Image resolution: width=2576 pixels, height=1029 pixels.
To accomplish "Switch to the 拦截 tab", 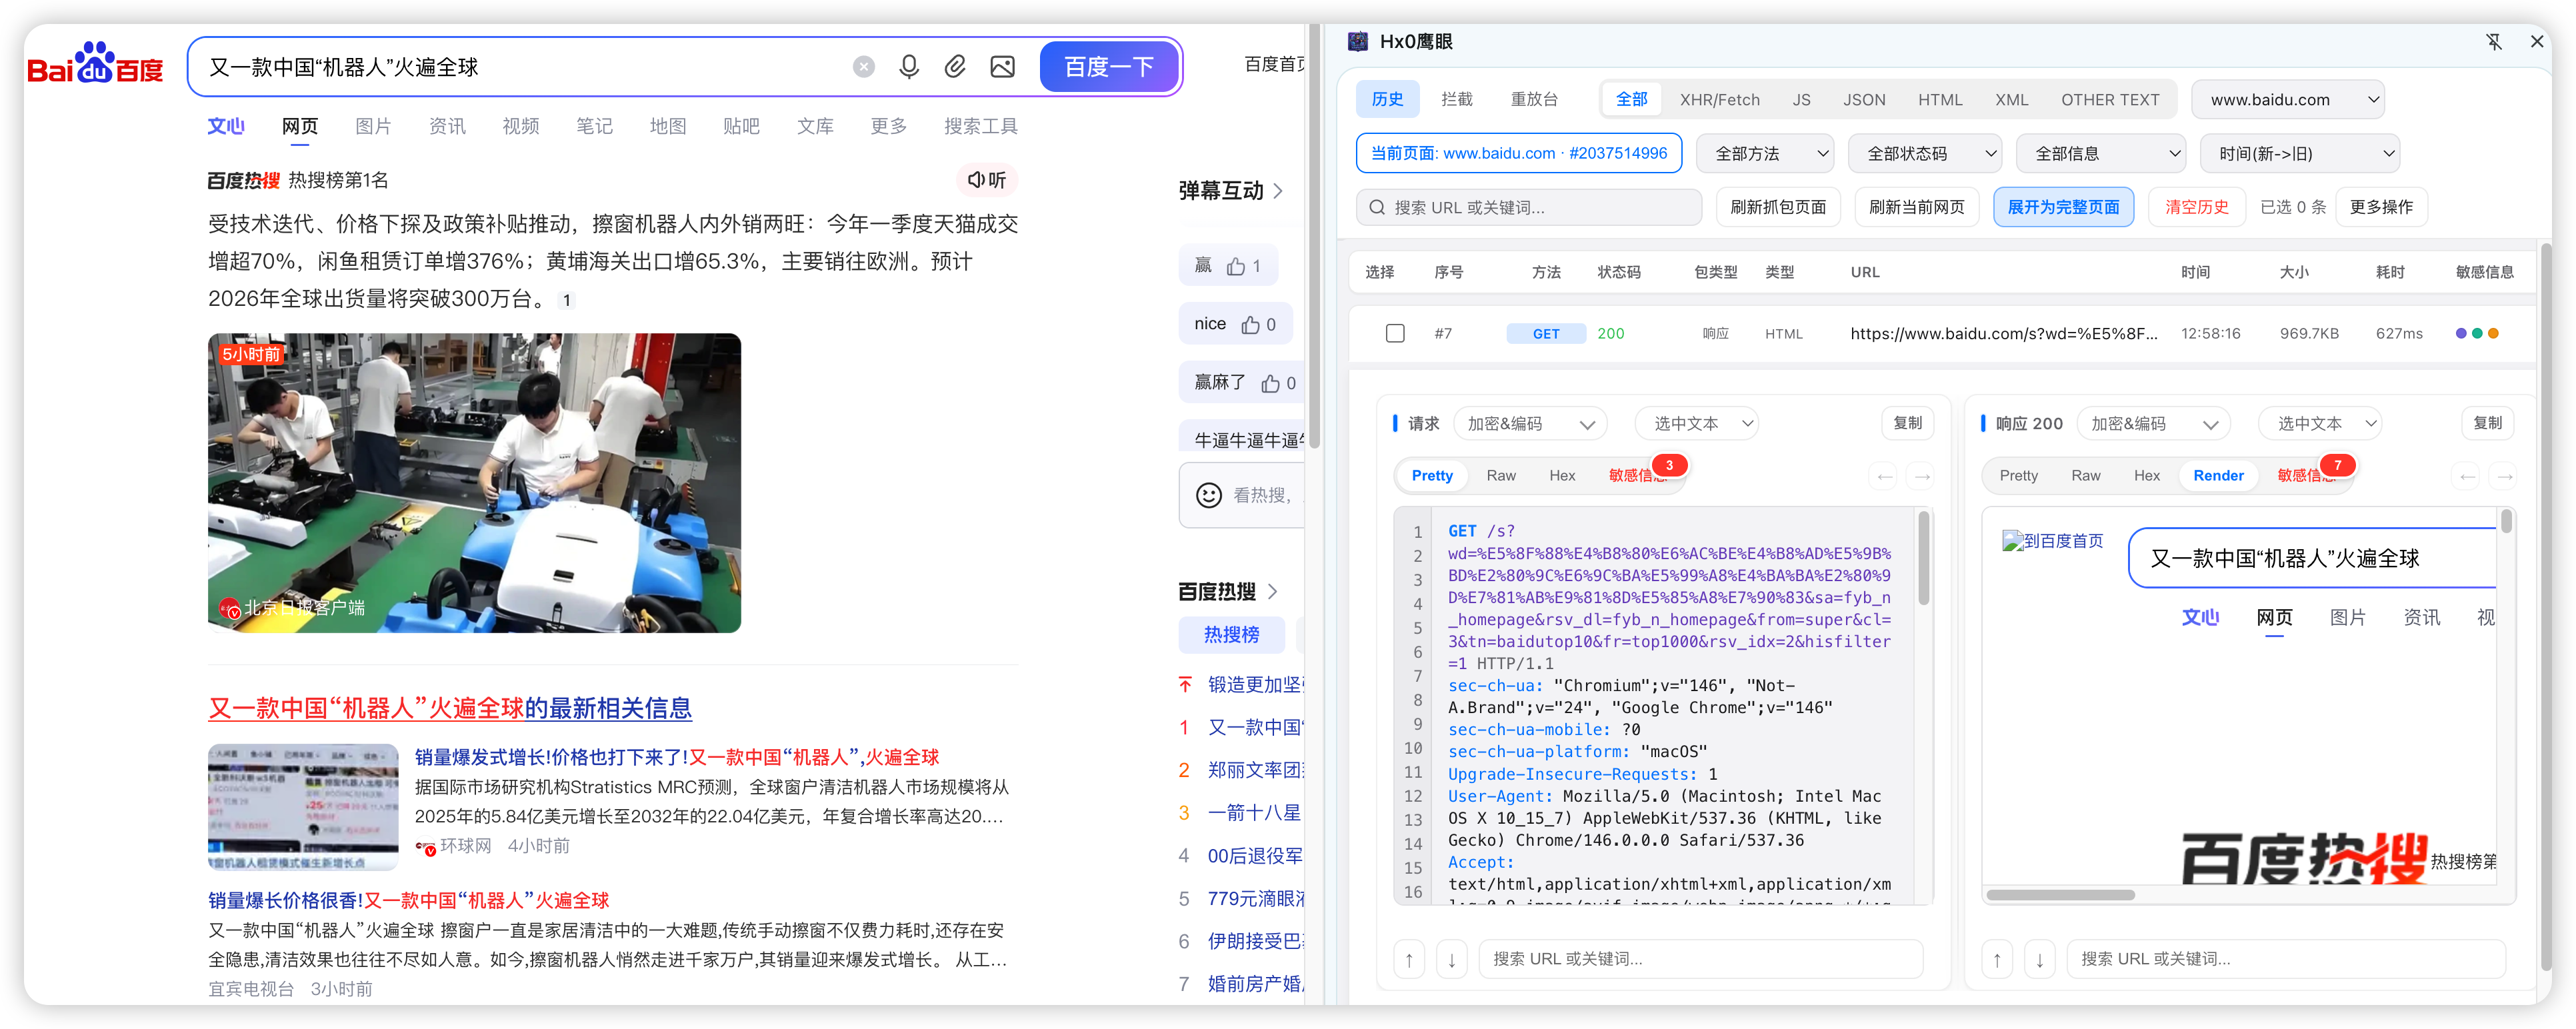I will [x=1456, y=100].
